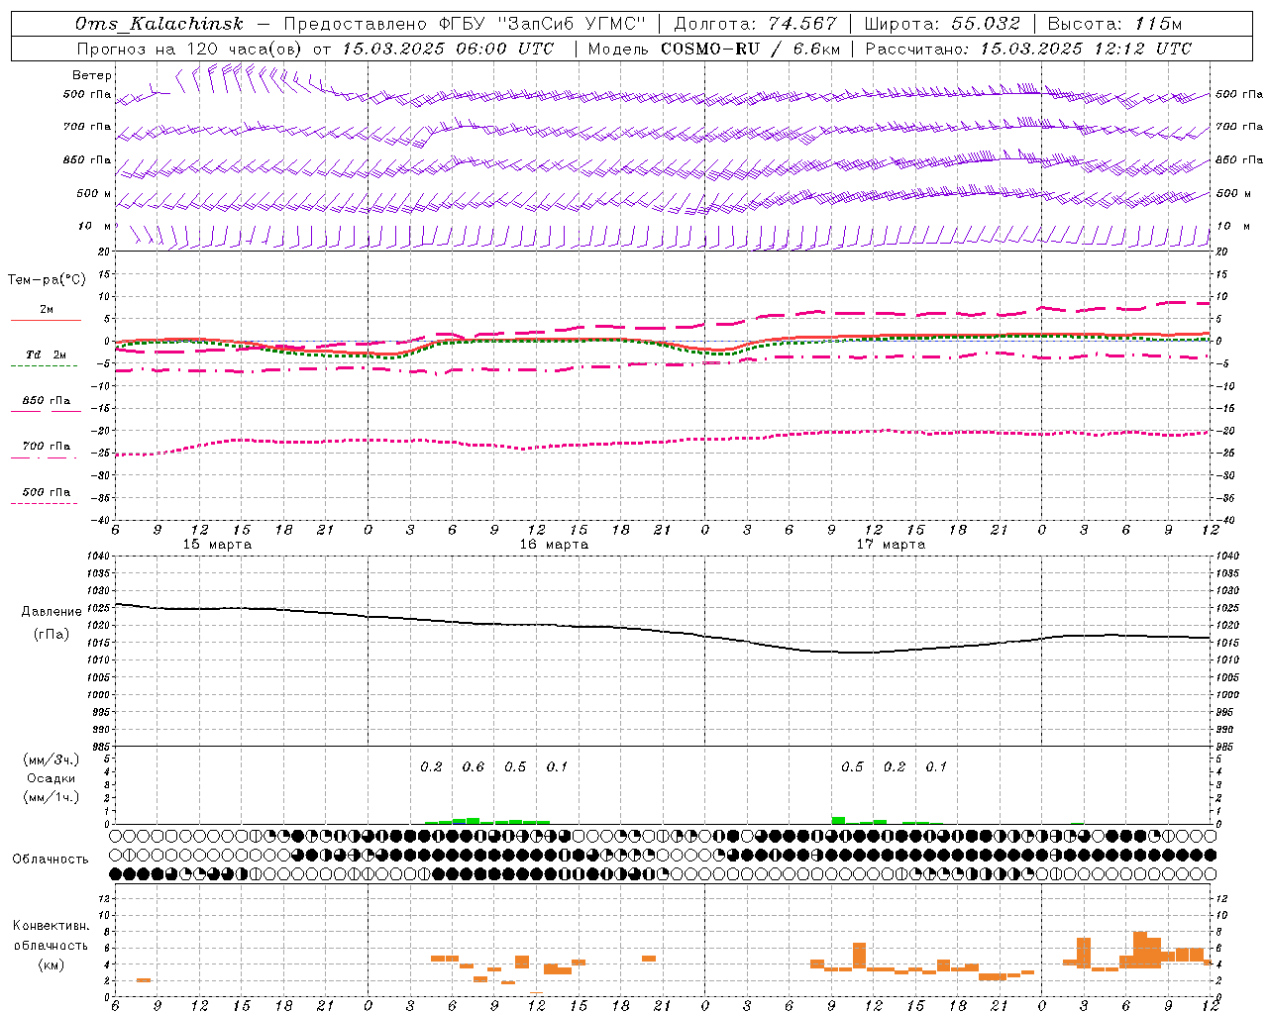Click the '(мм/3ч.)' precipitation unit label
Image resolution: width=1268 pixels, height=1014 pixels.
pyautogui.click(x=52, y=760)
